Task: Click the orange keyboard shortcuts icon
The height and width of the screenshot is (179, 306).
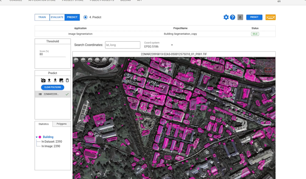Action: 270,17
